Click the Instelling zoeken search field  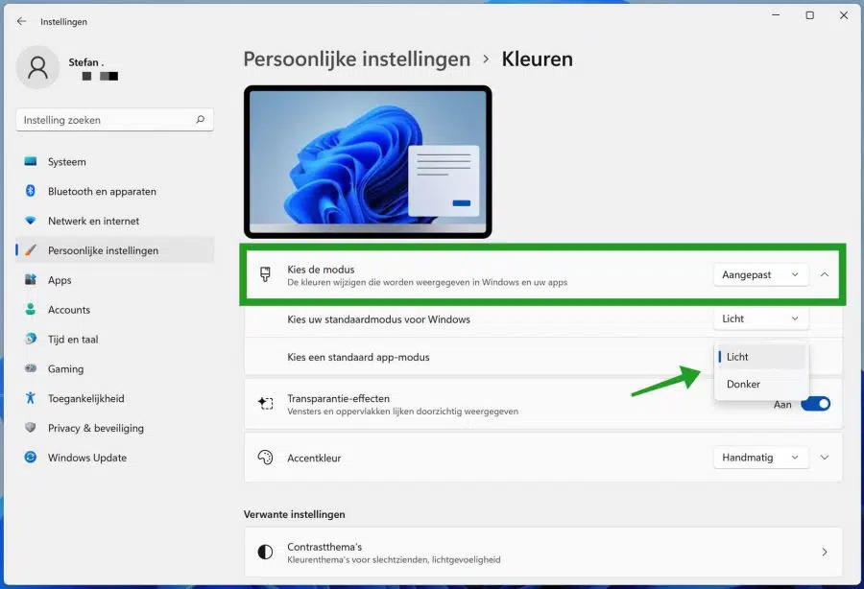point(114,120)
